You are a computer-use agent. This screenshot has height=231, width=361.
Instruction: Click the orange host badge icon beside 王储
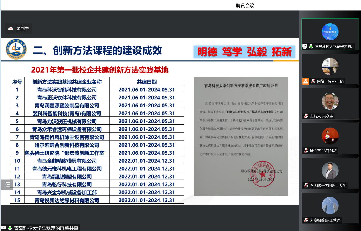click(306, 81)
